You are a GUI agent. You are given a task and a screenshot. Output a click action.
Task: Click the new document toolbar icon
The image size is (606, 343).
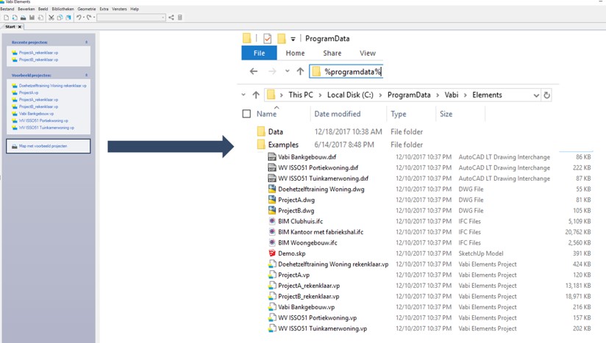pos(6,18)
